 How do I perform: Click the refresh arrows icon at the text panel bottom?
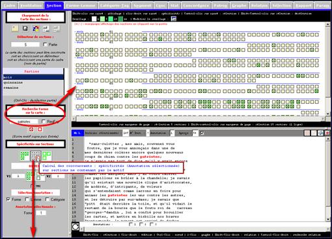pyautogui.click(x=76, y=227)
